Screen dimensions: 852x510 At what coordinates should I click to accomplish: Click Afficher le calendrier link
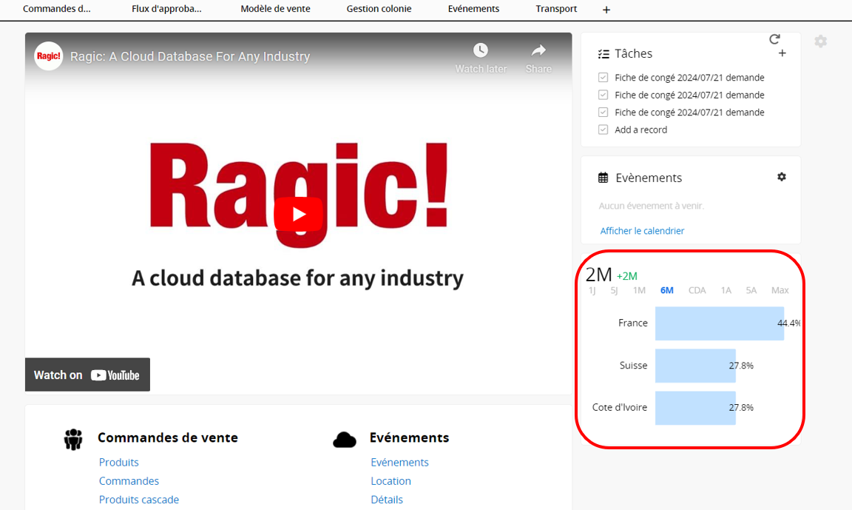point(642,230)
